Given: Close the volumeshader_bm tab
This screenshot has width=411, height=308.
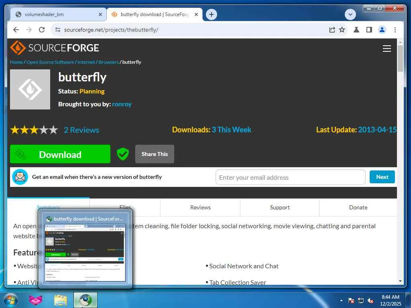Looking at the screenshot, I should click(x=100, y=15).
